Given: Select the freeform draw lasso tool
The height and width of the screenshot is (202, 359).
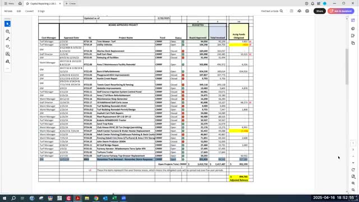Looking at the screenshot, I should (x=7, y=47).
